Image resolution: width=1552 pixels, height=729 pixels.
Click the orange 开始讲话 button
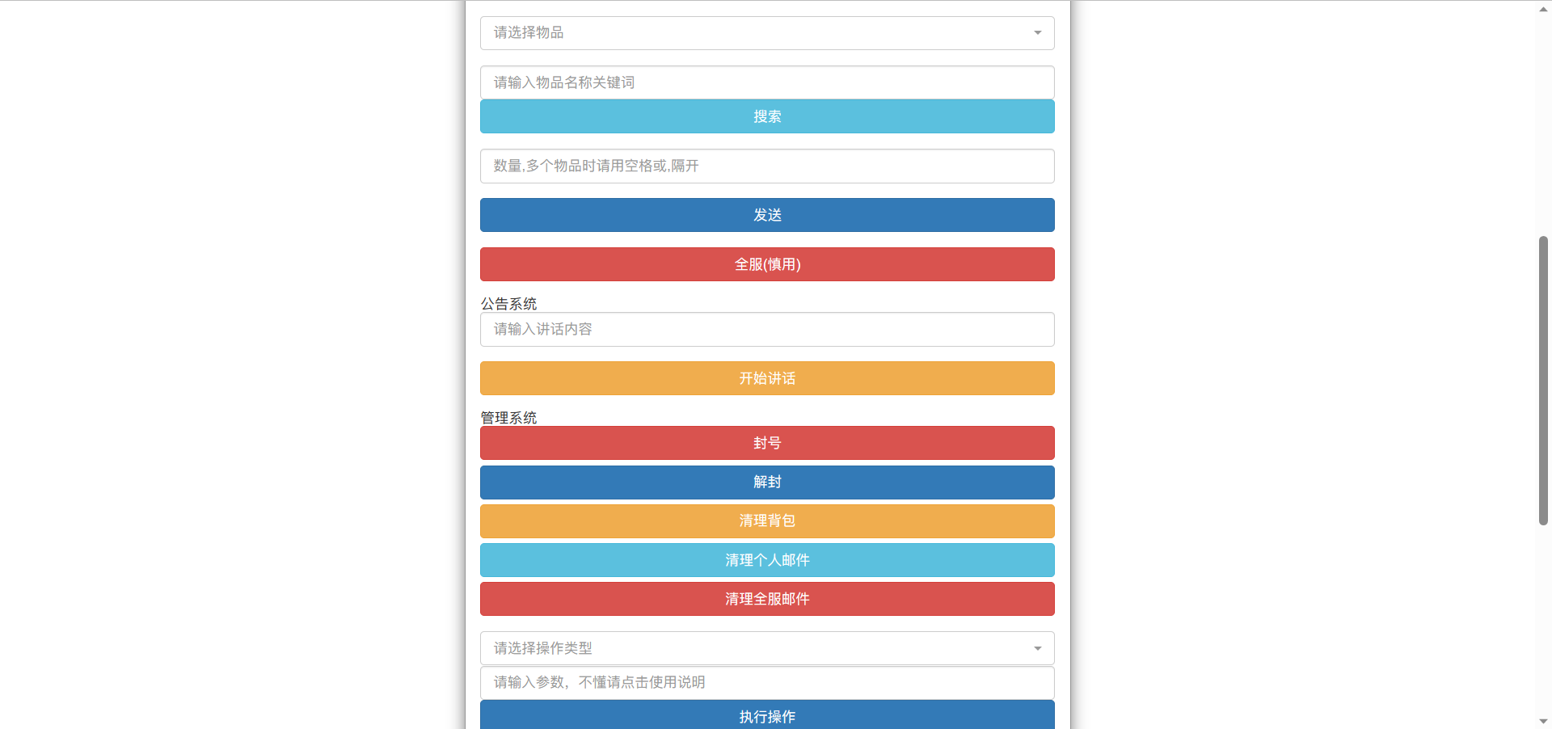(767, 378)
